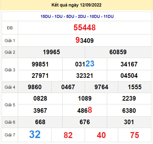Select Giải 3 number 34167
The width and height of the screenshot is (153, 144).
tap(129, 64)
